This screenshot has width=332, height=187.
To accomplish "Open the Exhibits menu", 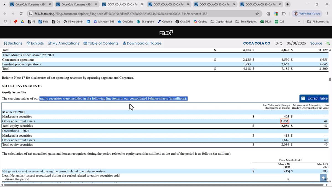I will coord(35,43).
